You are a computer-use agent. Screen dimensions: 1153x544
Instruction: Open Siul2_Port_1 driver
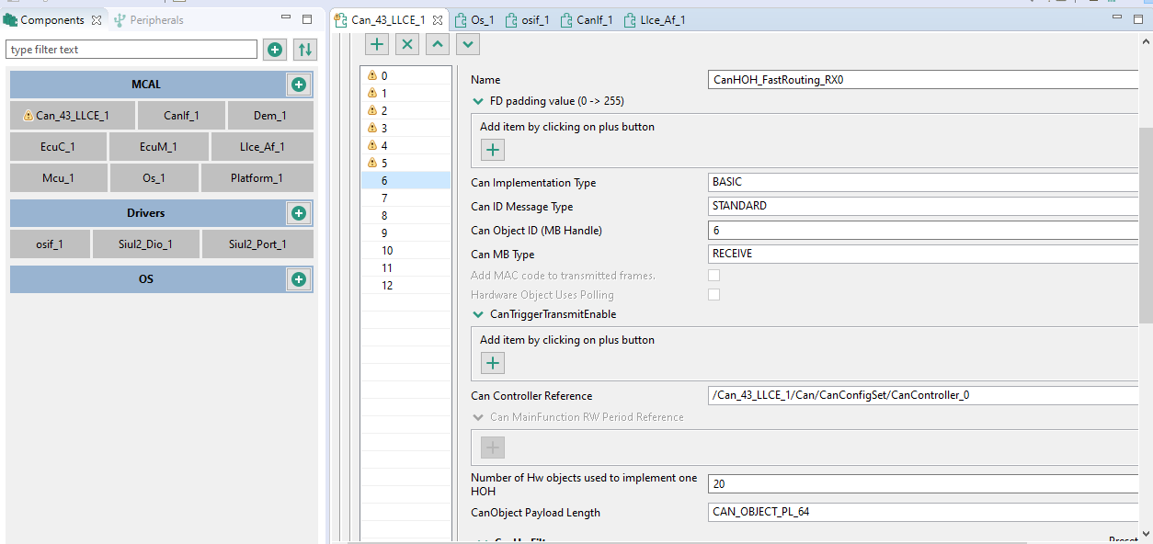pyautogui.click(x=257, y=244)
